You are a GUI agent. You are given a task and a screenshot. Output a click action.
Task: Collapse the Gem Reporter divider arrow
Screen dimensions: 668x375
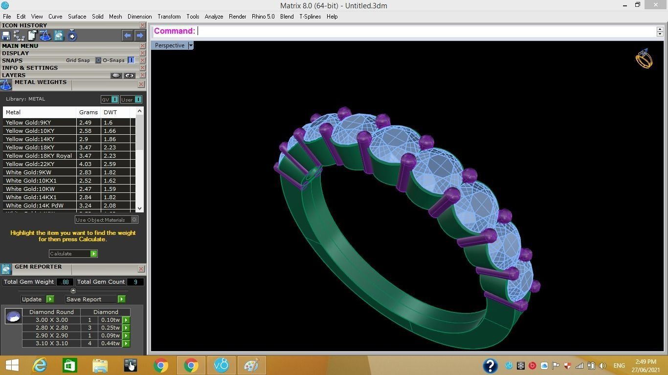coord(73,291)
